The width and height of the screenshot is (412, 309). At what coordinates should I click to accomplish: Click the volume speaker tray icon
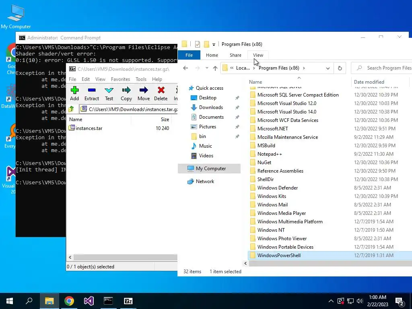[360, 301]
